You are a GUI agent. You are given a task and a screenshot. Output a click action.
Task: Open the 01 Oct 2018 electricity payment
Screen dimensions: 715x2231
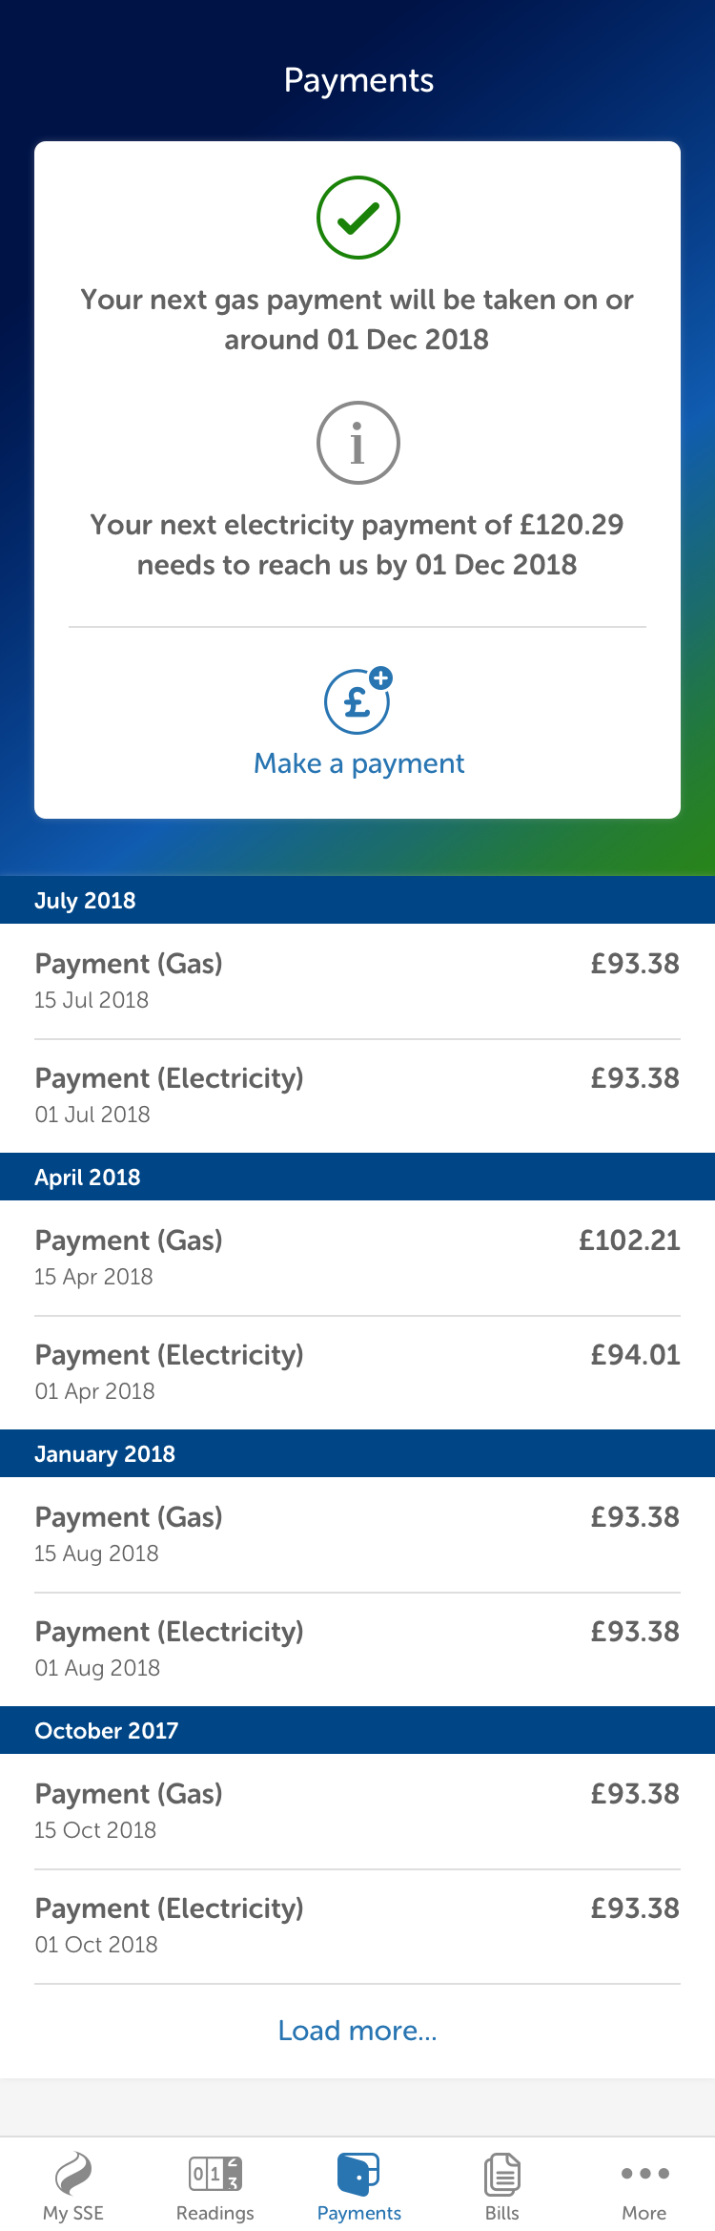pyautogui.click(x=357, y=1926)
